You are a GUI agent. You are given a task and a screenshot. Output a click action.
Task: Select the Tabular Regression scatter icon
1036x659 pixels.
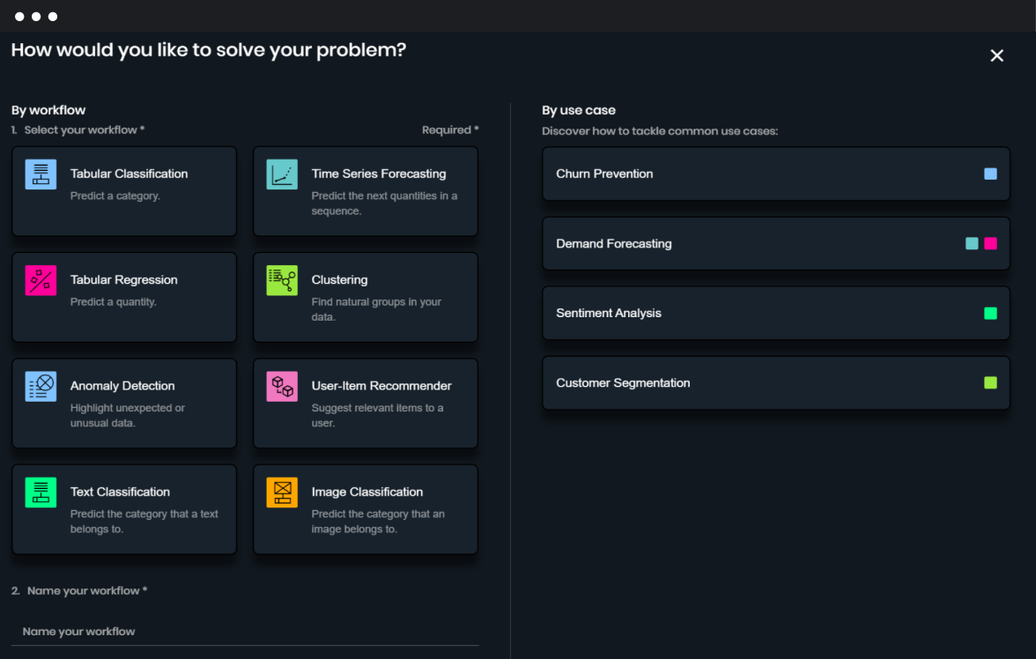[x=41, y=279]
